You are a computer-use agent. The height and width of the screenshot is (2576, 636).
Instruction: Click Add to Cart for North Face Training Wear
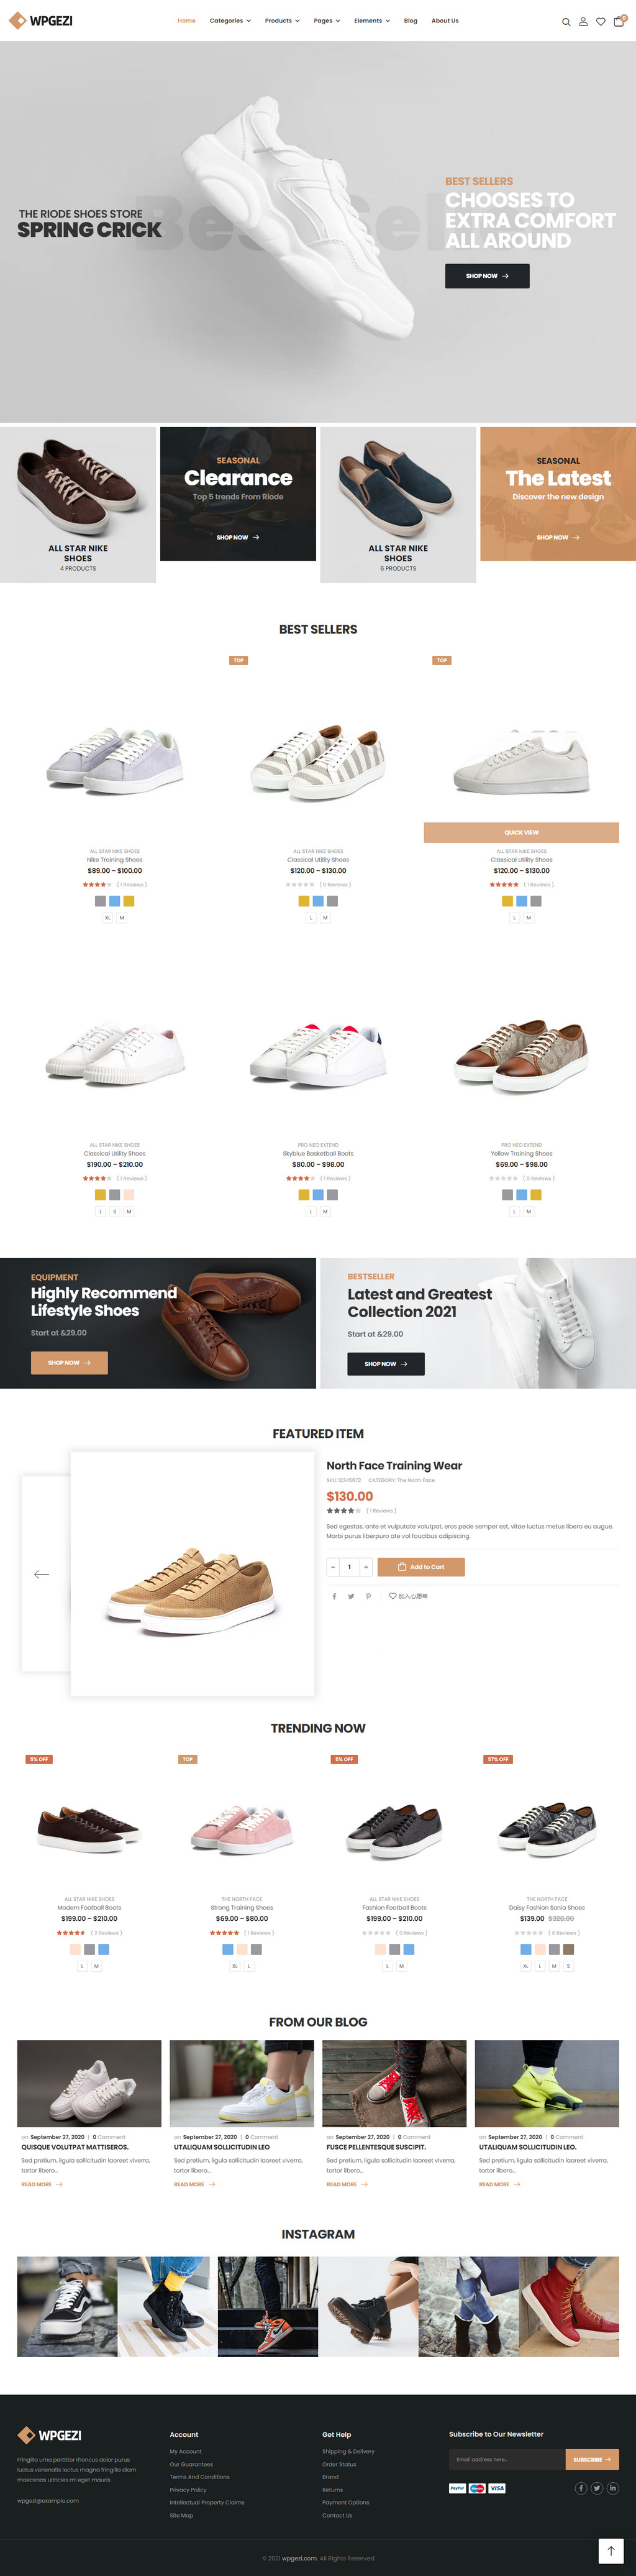(421, 1567)
